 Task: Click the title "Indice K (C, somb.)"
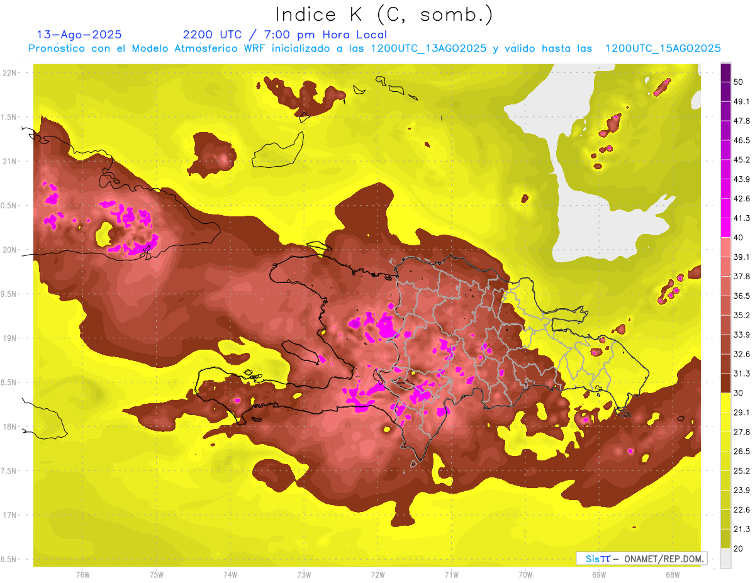pyautogui.click(x=384, y=14)
